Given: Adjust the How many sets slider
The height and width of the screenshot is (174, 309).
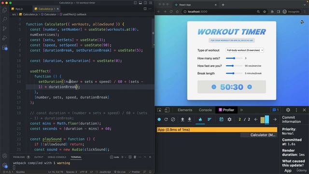Looking at the screenshot, I should click(234, 58).
